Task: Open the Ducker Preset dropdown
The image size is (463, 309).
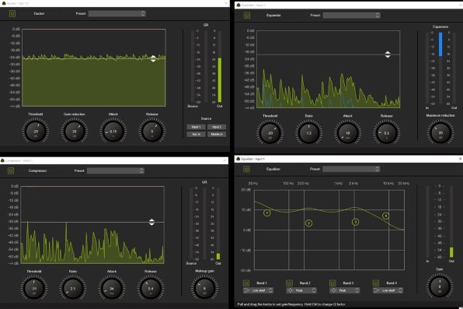Action: 117,13
